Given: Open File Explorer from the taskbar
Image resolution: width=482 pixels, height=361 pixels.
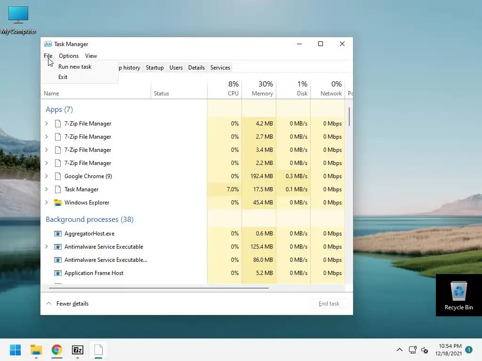Looking at the screenshot, I should (x=36, y=350).
